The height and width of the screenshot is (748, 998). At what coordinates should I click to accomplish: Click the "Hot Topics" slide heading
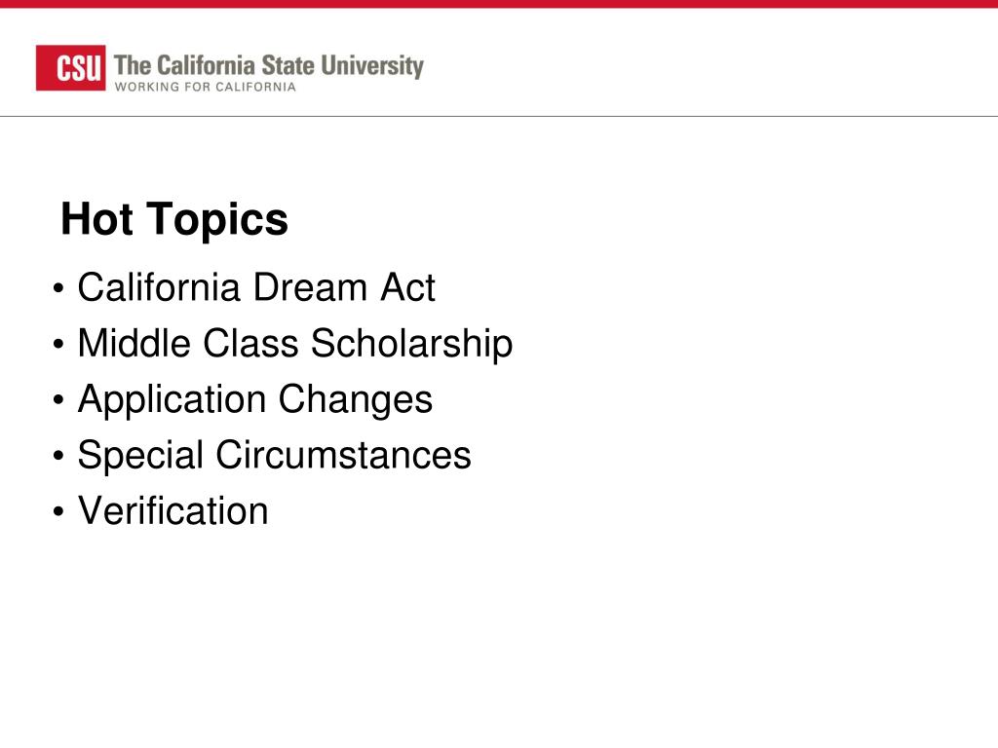click(x=174, y=219)
